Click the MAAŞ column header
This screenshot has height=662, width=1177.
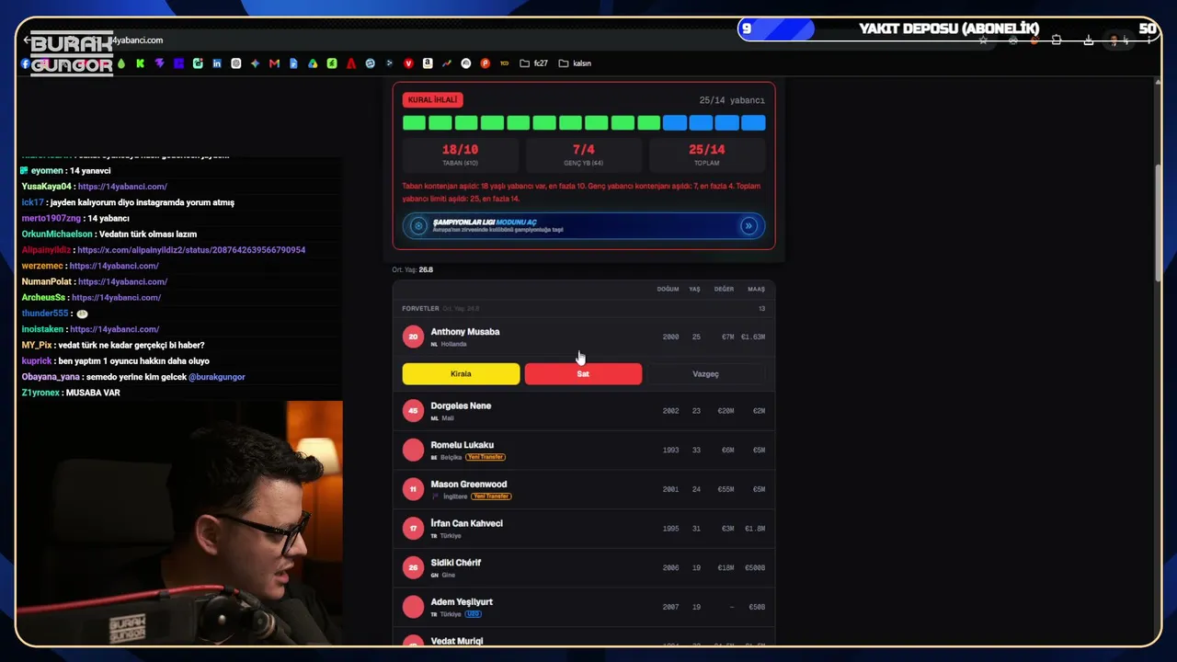pyautogui.click(x=756, y=290)
